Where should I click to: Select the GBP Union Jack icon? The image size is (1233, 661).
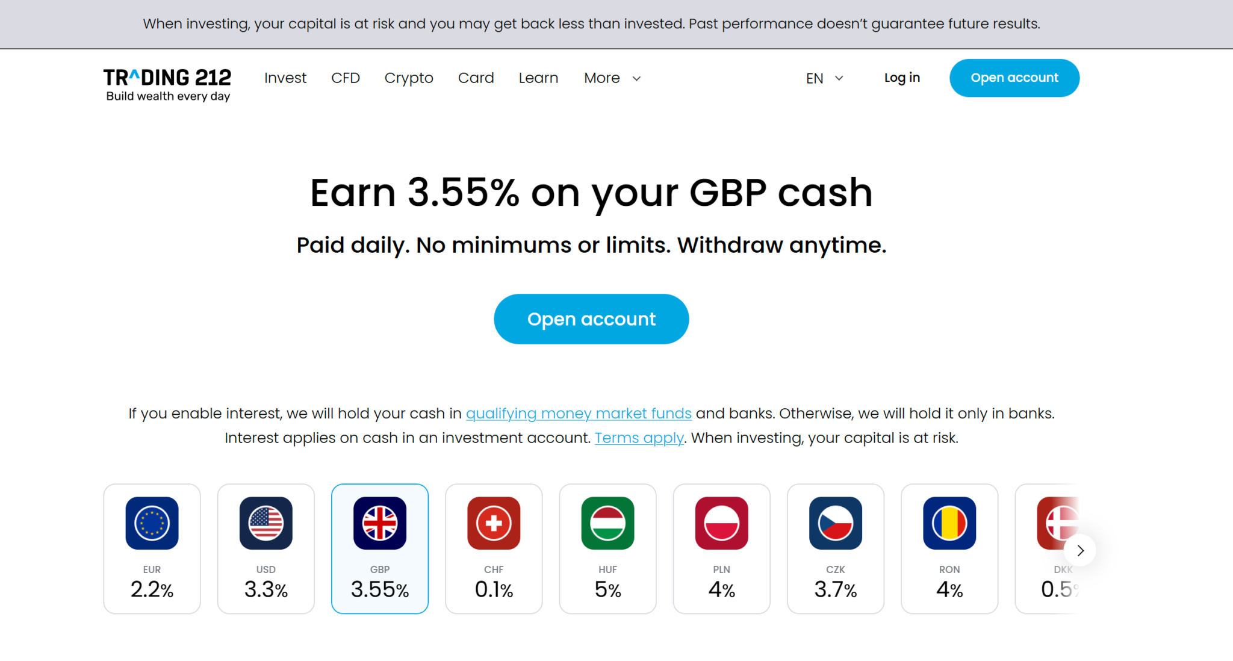tap(380, 523)
